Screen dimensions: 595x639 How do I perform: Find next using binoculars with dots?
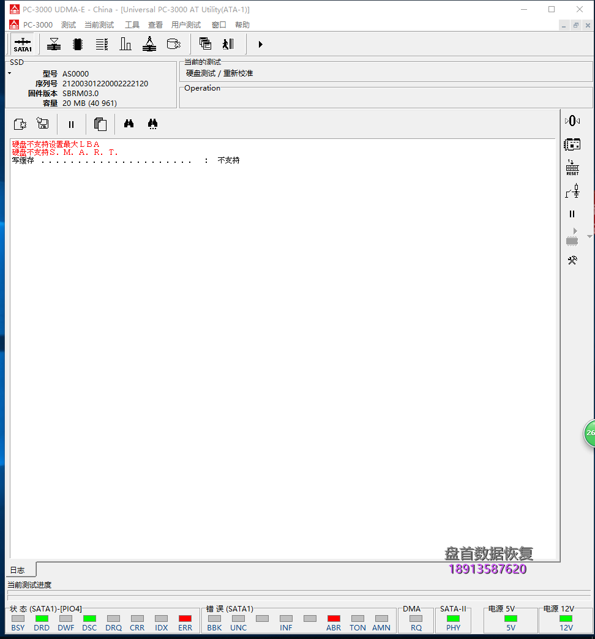(x=153, y=124)
